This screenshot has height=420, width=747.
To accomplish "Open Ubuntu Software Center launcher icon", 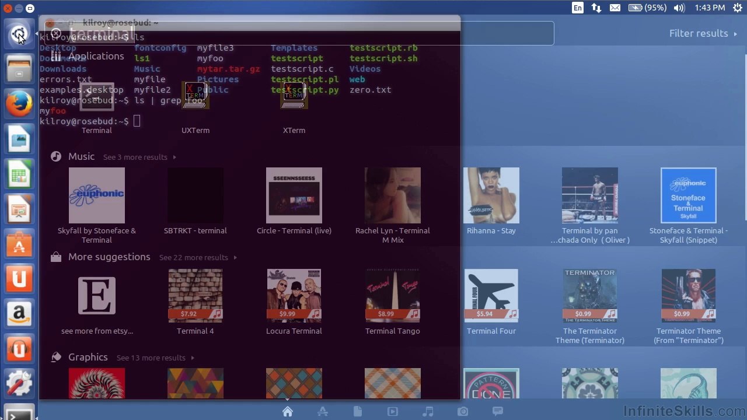I will tap(19, 244).
